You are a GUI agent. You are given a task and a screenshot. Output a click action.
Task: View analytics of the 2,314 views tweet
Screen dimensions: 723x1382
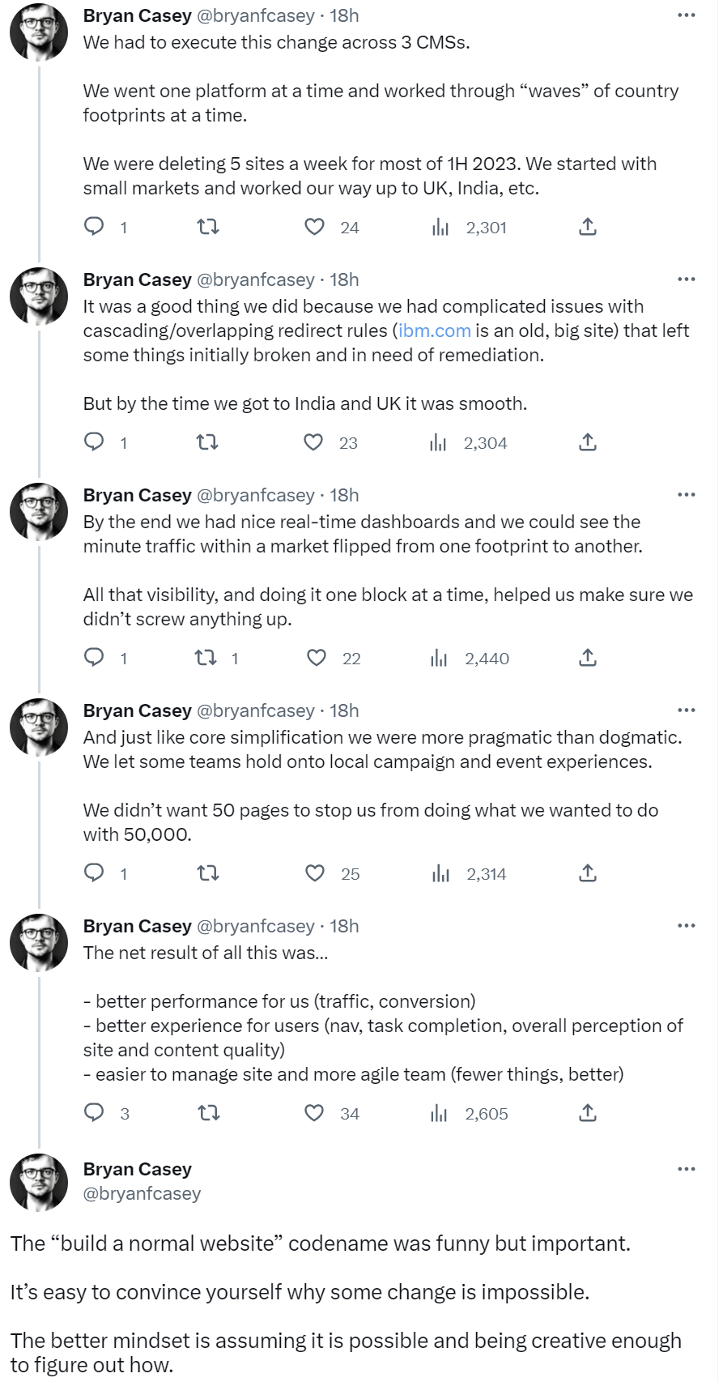click(440, 873)
